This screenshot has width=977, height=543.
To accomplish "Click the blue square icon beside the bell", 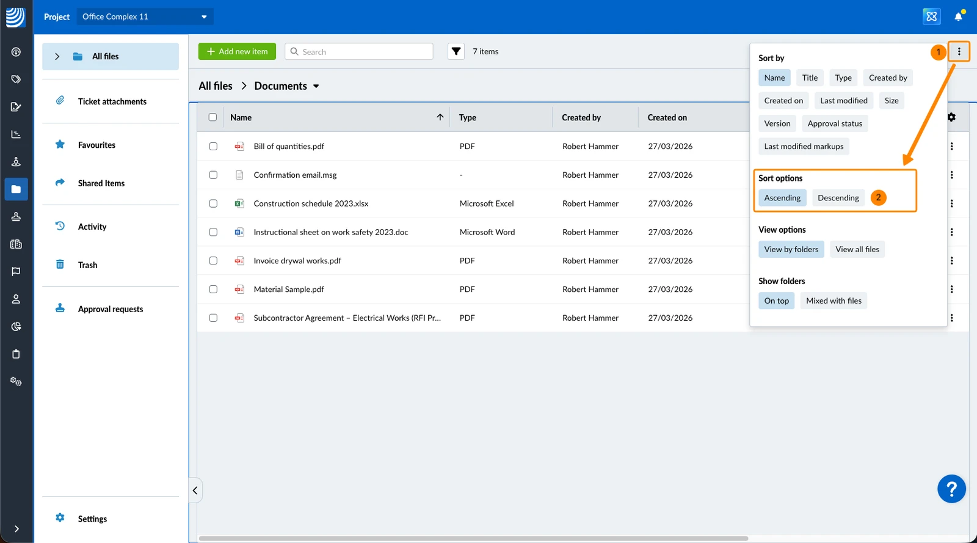I will coord(932,16).
